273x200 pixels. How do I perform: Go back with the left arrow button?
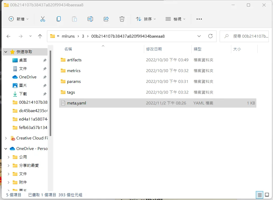point(8,36)
